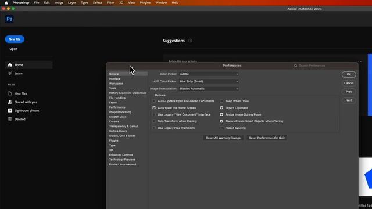372x209 pixels.
Task: Click the Deleted trash icon
Action: 10,119
